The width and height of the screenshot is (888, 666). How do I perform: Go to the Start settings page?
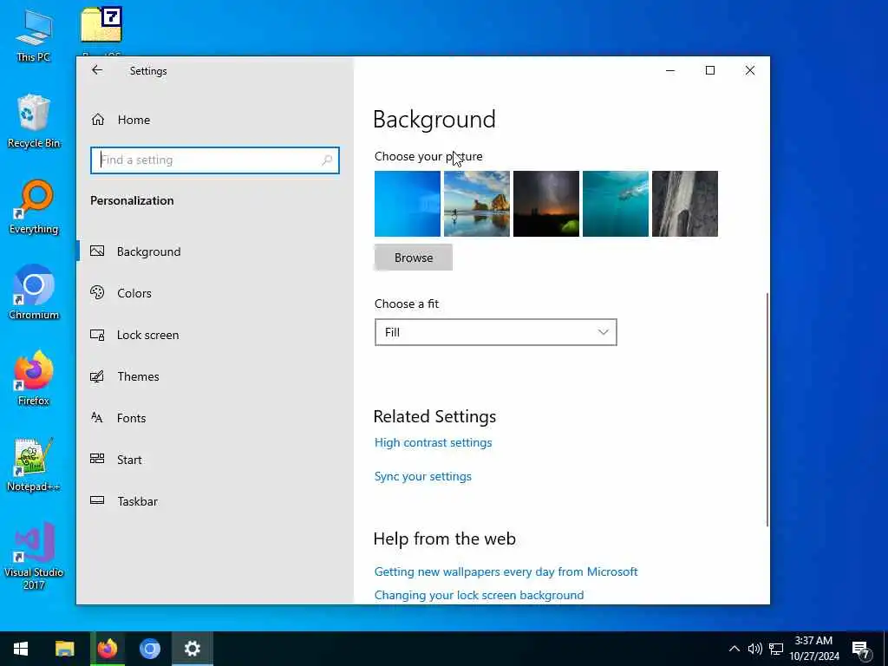click(x=214, y=460)
